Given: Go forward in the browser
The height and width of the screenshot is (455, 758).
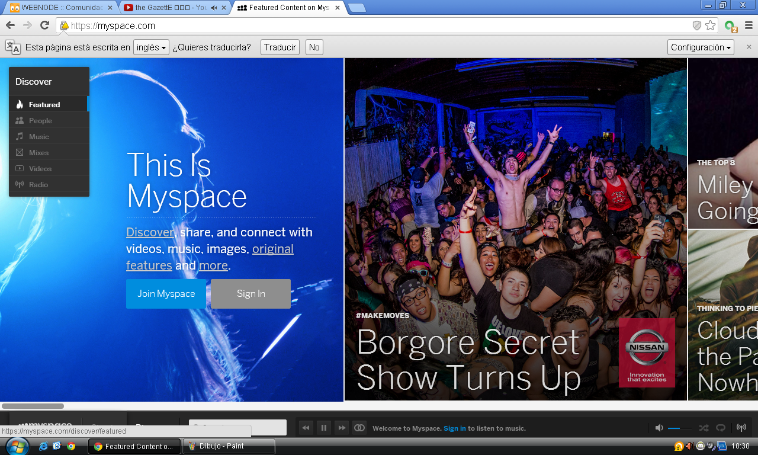Looking at the screenshot, I should pyautogui.click(x=27, y=25).
